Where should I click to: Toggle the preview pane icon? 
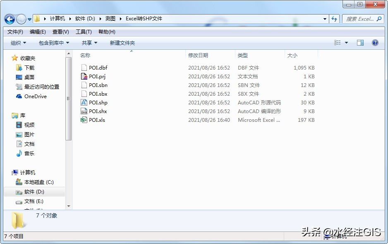[360, 42]
